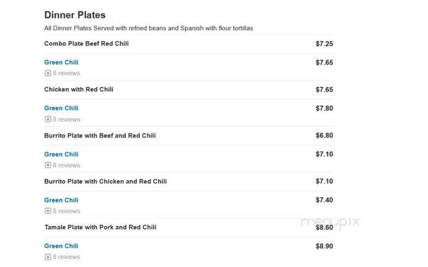Image resolution: width=428 pixels, height=267 pixels.
Task: Click the review star icon under Burrito Beef Green Chili
Action: [x=48, y=165]
